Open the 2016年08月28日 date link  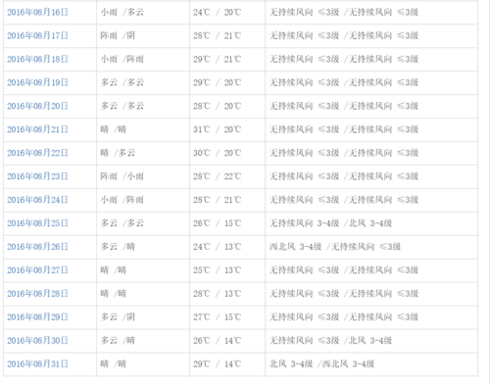(37, 294)
